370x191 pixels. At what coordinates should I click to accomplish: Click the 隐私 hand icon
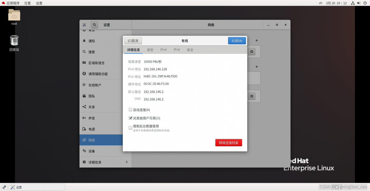[x=84, y=96]
